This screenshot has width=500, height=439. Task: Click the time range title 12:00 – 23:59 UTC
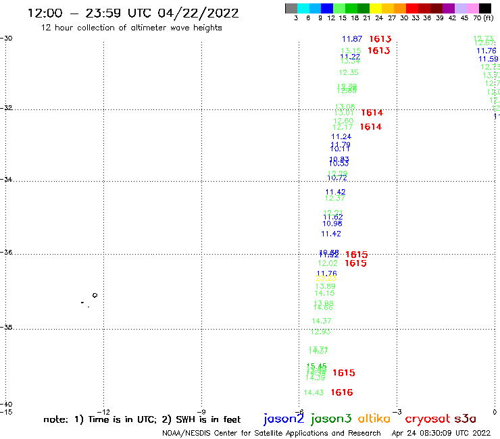133,14
